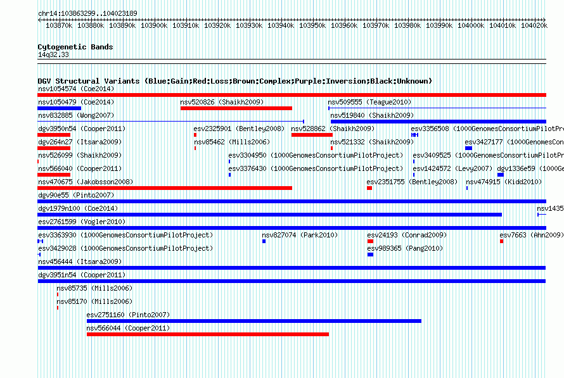The width and height of the screenshot is (564, 378).
Task: Click the 14q32.33 cytogenetic band label
Action: [53, 54]
